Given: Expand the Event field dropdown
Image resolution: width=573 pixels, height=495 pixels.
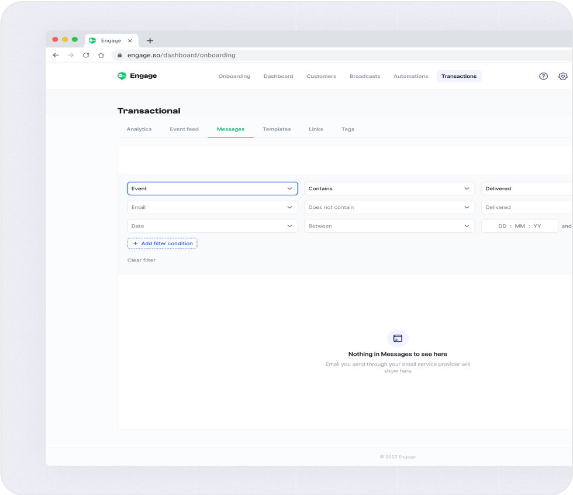Looking at the screenshot, I should [213, 188].
